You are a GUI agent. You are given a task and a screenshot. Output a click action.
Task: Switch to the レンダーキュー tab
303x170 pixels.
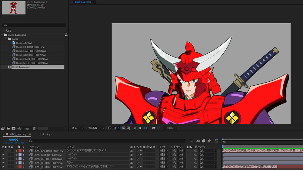coord(45,134)
